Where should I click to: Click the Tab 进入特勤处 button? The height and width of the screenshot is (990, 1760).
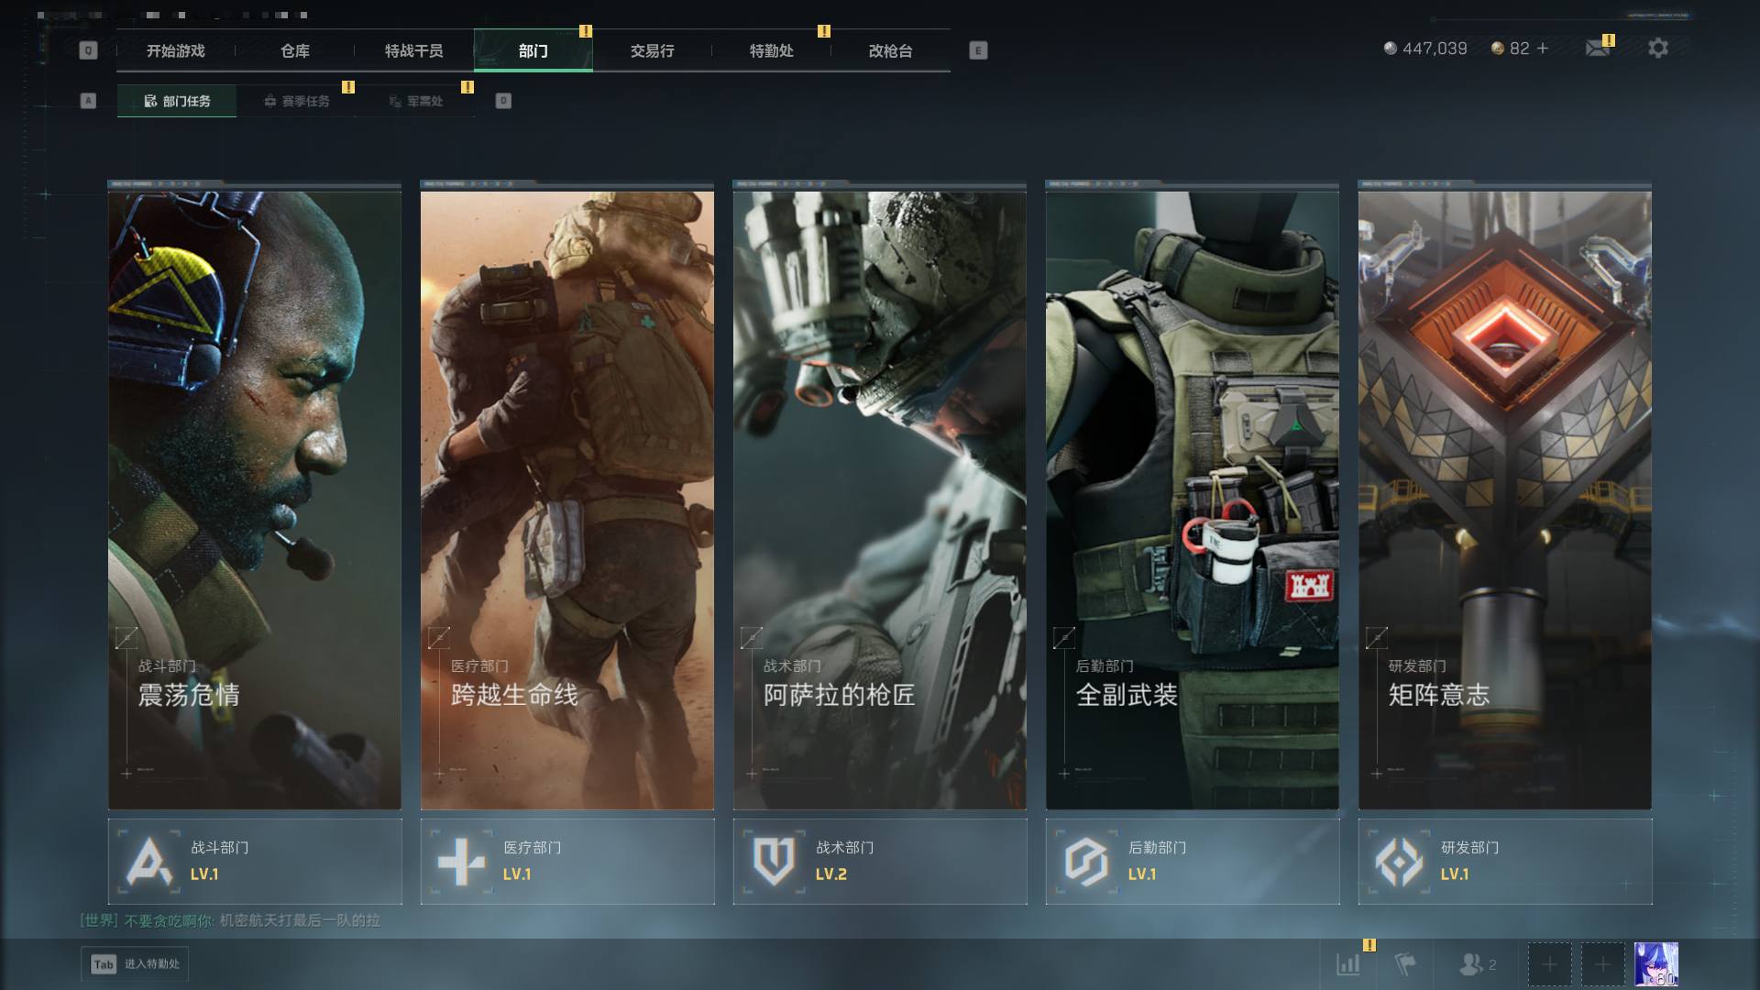[135, 964]
